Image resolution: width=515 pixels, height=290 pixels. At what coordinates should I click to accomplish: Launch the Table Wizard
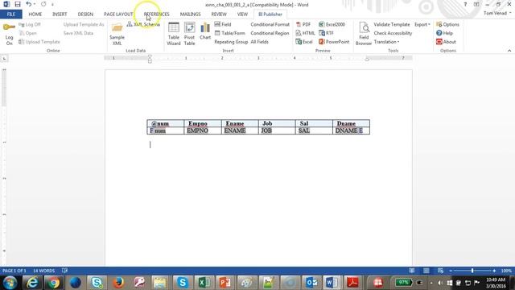point(174,34)
